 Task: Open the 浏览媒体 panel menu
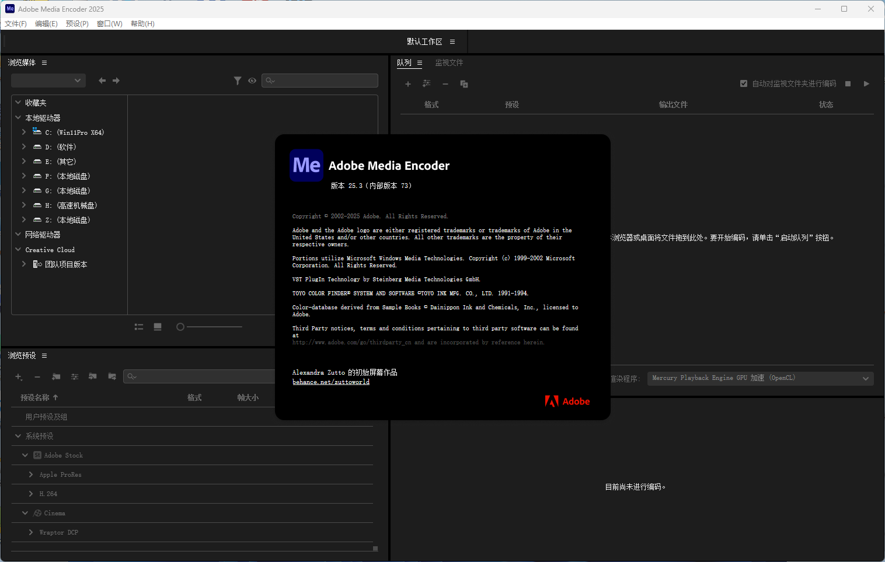click(x=44, y=62)
